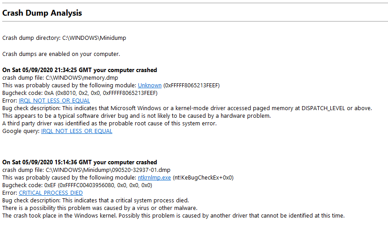Viewport: 388px width, 231px height.
Task: Open the ntkrnlmp.exe module link
Action: 154,178
